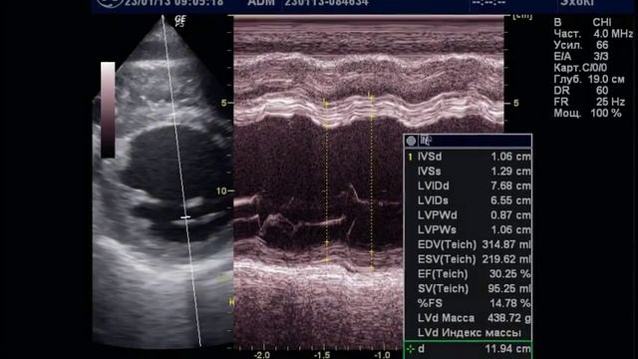Click the -2.0 time axis label
638x359 pixels.
click(261, 355)
